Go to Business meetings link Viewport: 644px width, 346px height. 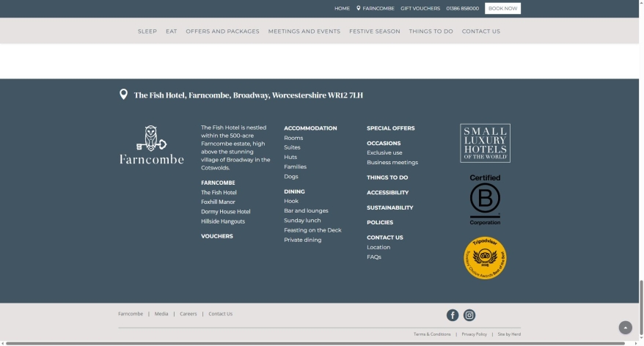(x=392, y=163)
